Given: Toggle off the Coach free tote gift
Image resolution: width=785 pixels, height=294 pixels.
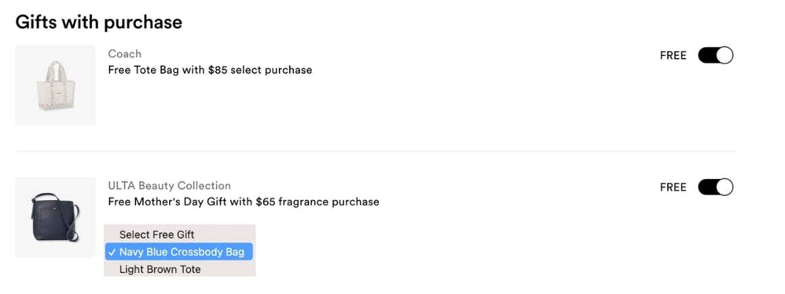Looking at the screenshot, I should (715, 55).
